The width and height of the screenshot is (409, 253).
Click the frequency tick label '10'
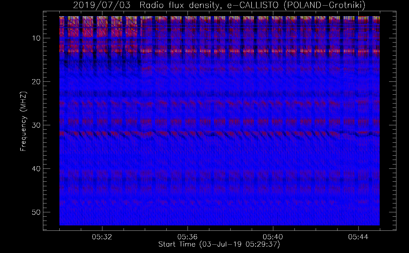click(37, 38)
